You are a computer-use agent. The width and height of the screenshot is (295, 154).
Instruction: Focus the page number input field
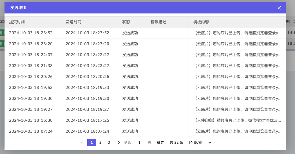(x=139, y=142)
